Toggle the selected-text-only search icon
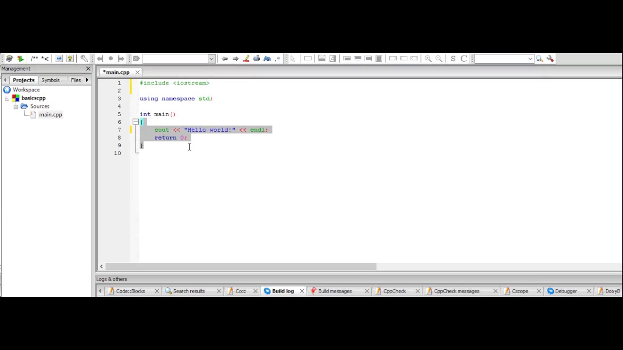623x350 pixels. pos(257,58)
